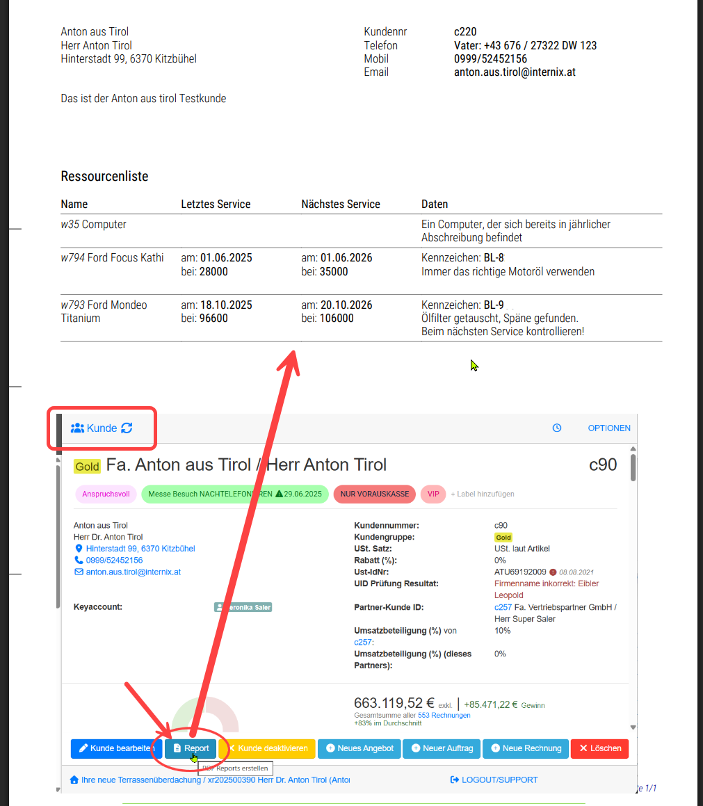Click Letztes Service column header
The height and width of the screenshot is (806, 703).
click(x=216, y=204)
